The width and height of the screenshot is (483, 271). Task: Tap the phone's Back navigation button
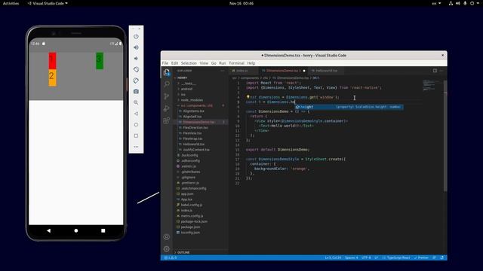tap(48, 230)
